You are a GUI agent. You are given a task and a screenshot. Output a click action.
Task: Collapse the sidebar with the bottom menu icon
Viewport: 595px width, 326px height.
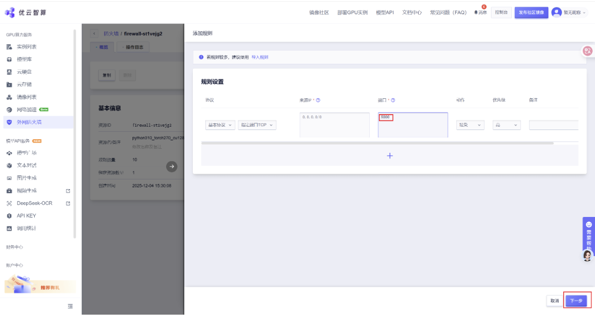coord(70,306)
